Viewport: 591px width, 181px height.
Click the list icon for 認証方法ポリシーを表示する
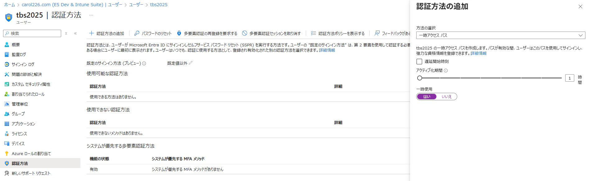point(314,33)
